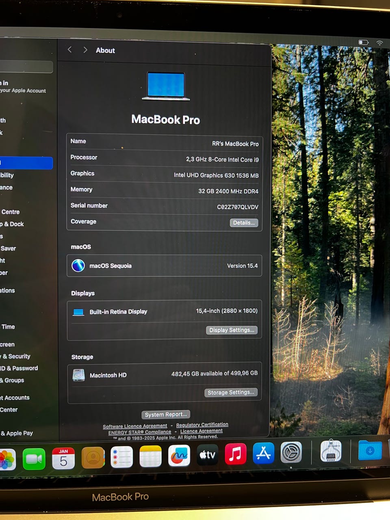
Task: Click the System Report... button
Action: pyautogui.click(x=166, y=414)
